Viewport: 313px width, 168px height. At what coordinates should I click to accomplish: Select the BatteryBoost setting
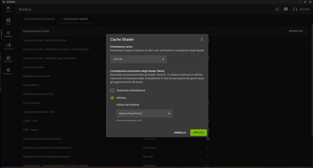[31, 85]
